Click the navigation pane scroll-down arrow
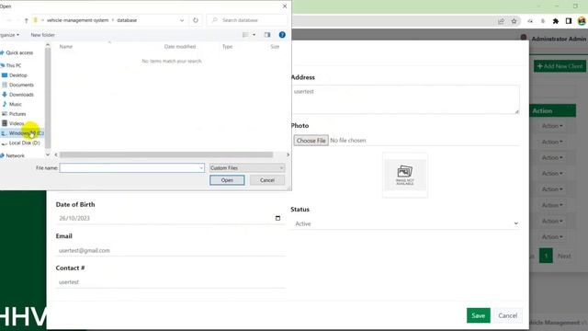 coord(48,154)
